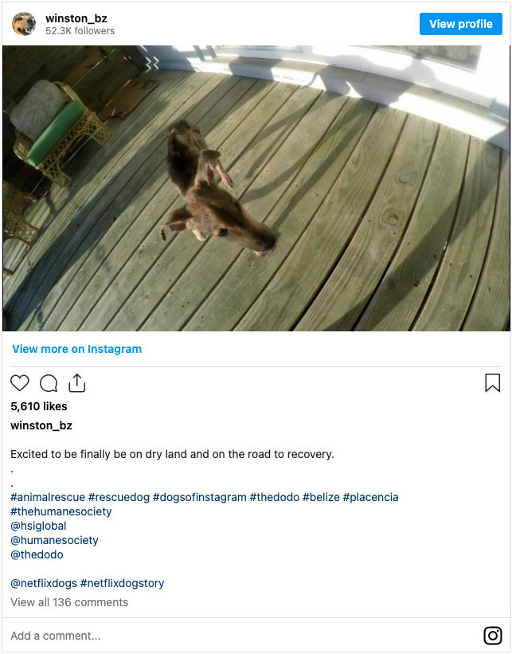Image resolution: width=512 pixels, height=654 pixels.
Task: Focus the Add a comment field
Action: [x=242, y=635]
